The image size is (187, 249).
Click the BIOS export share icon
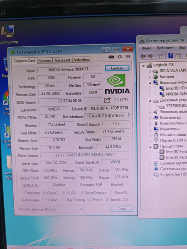coord(107,100)
